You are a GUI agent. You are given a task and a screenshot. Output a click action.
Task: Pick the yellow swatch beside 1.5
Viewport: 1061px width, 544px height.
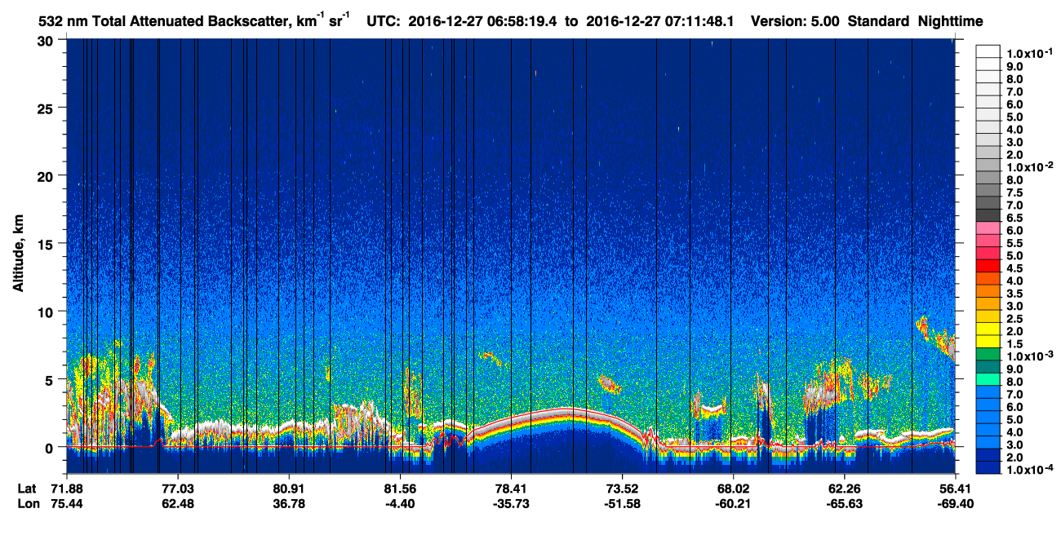click(988, 341)
